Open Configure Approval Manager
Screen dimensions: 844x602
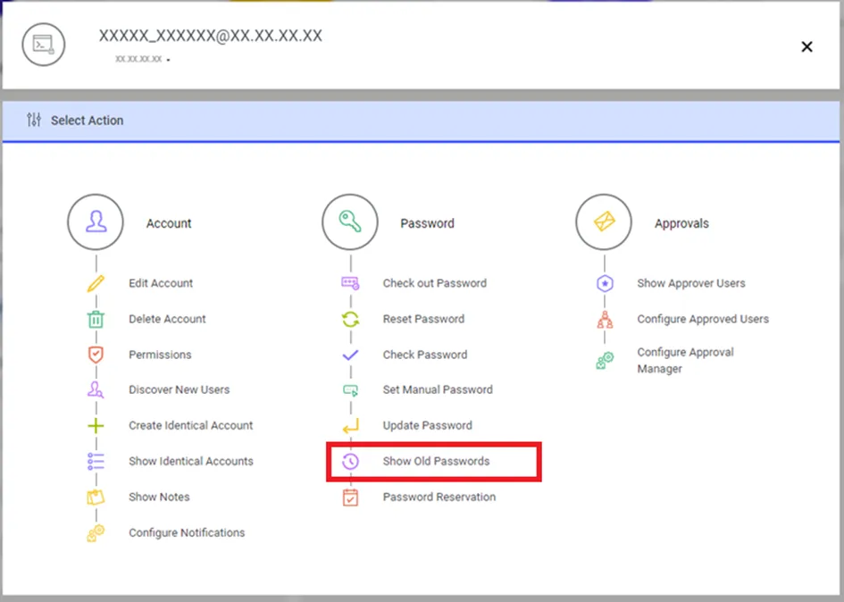tap(685, 361)
